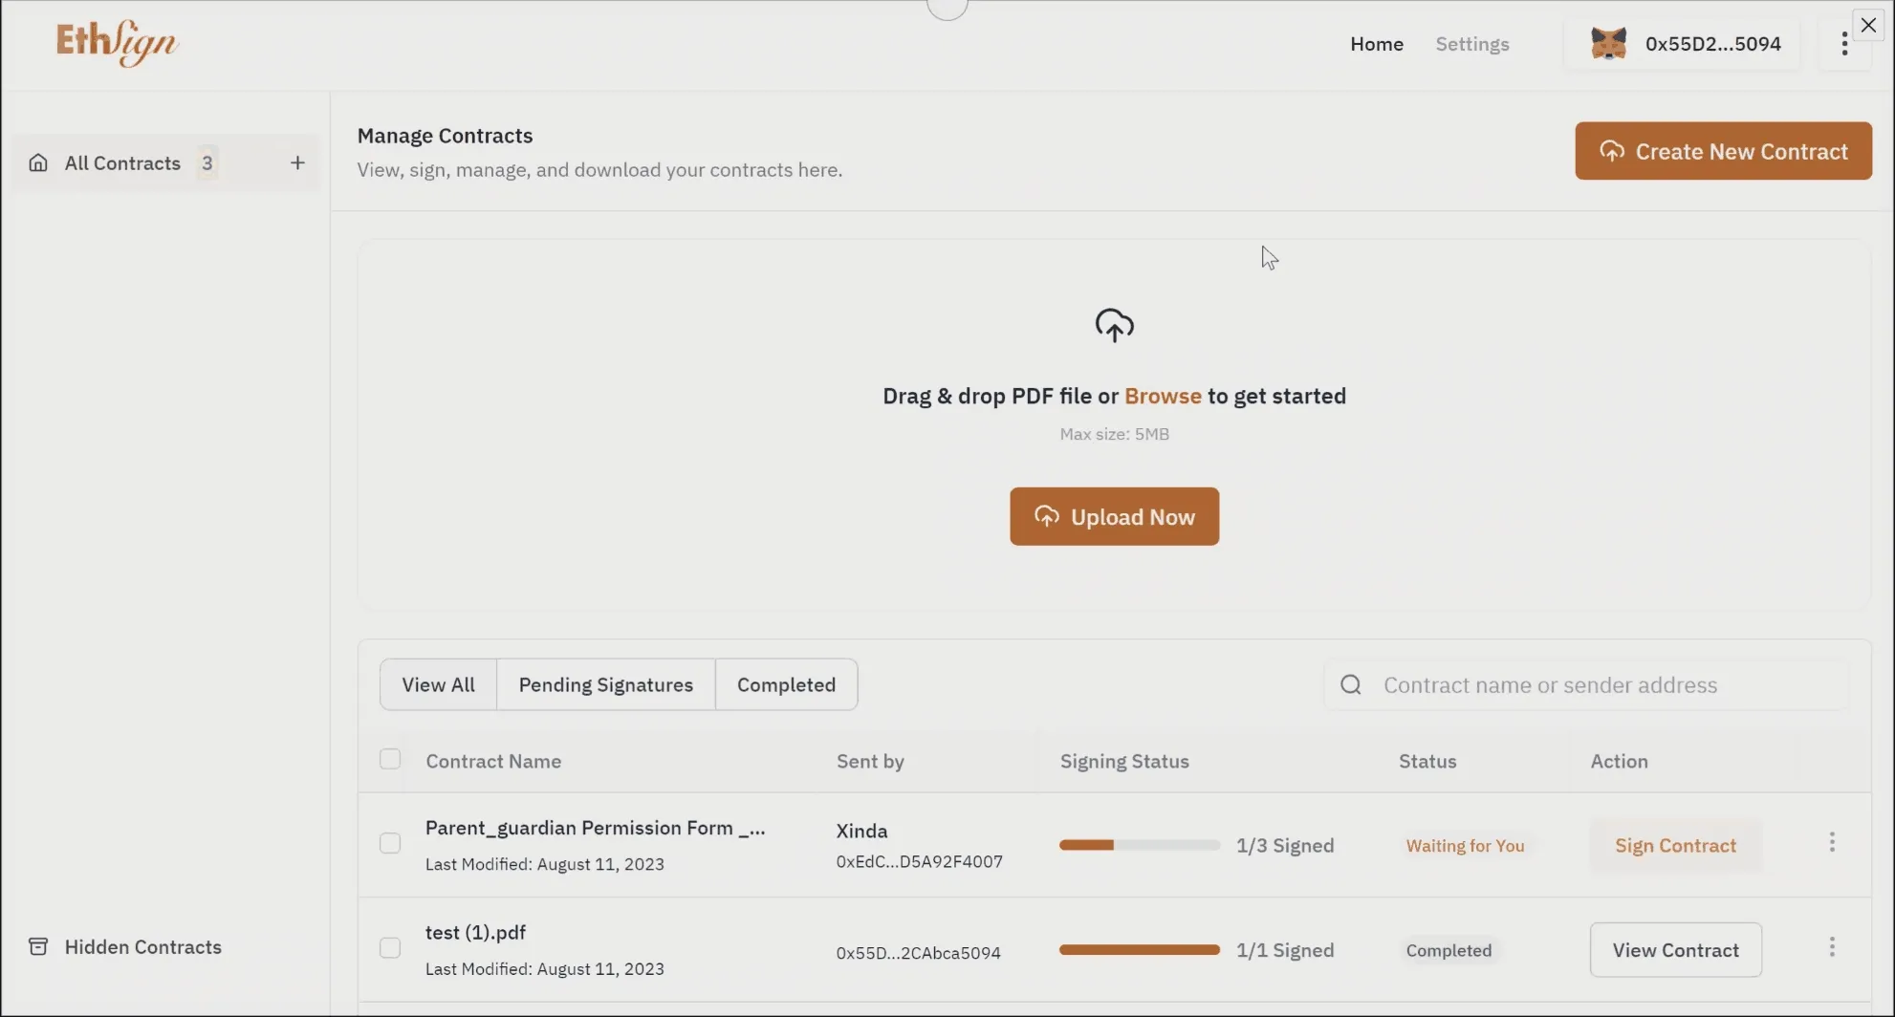1895x1017 pixels.
Task: Click the cloud upload icon in drop zone
Action: coord(1114,326)
